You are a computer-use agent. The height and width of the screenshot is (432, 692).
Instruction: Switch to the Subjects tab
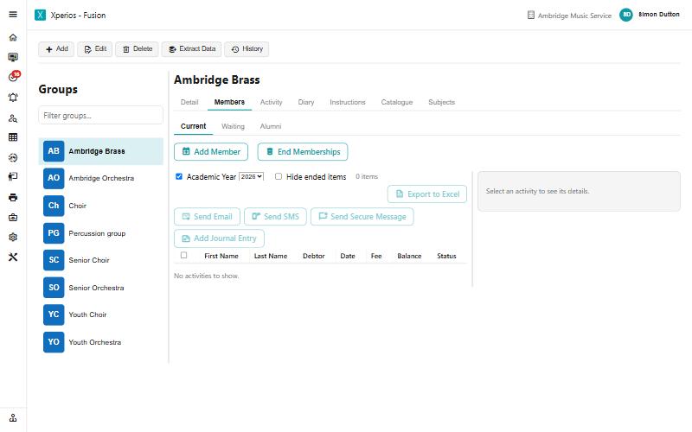(x=441, y=102)
